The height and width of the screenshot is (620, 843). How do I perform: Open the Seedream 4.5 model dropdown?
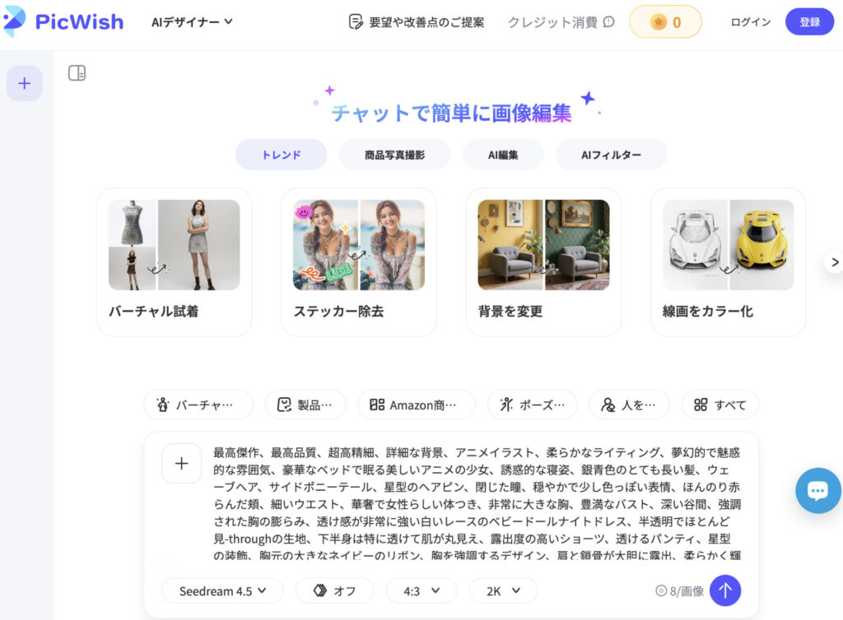click(222, 590)
